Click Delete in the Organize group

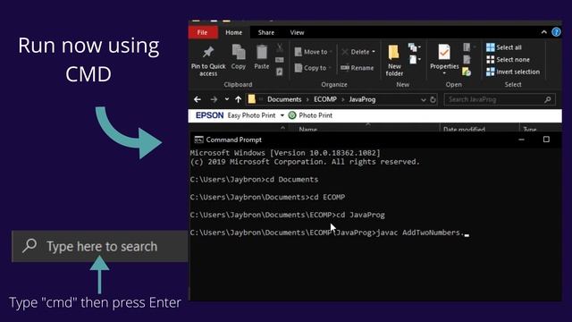tap(356, 52)
